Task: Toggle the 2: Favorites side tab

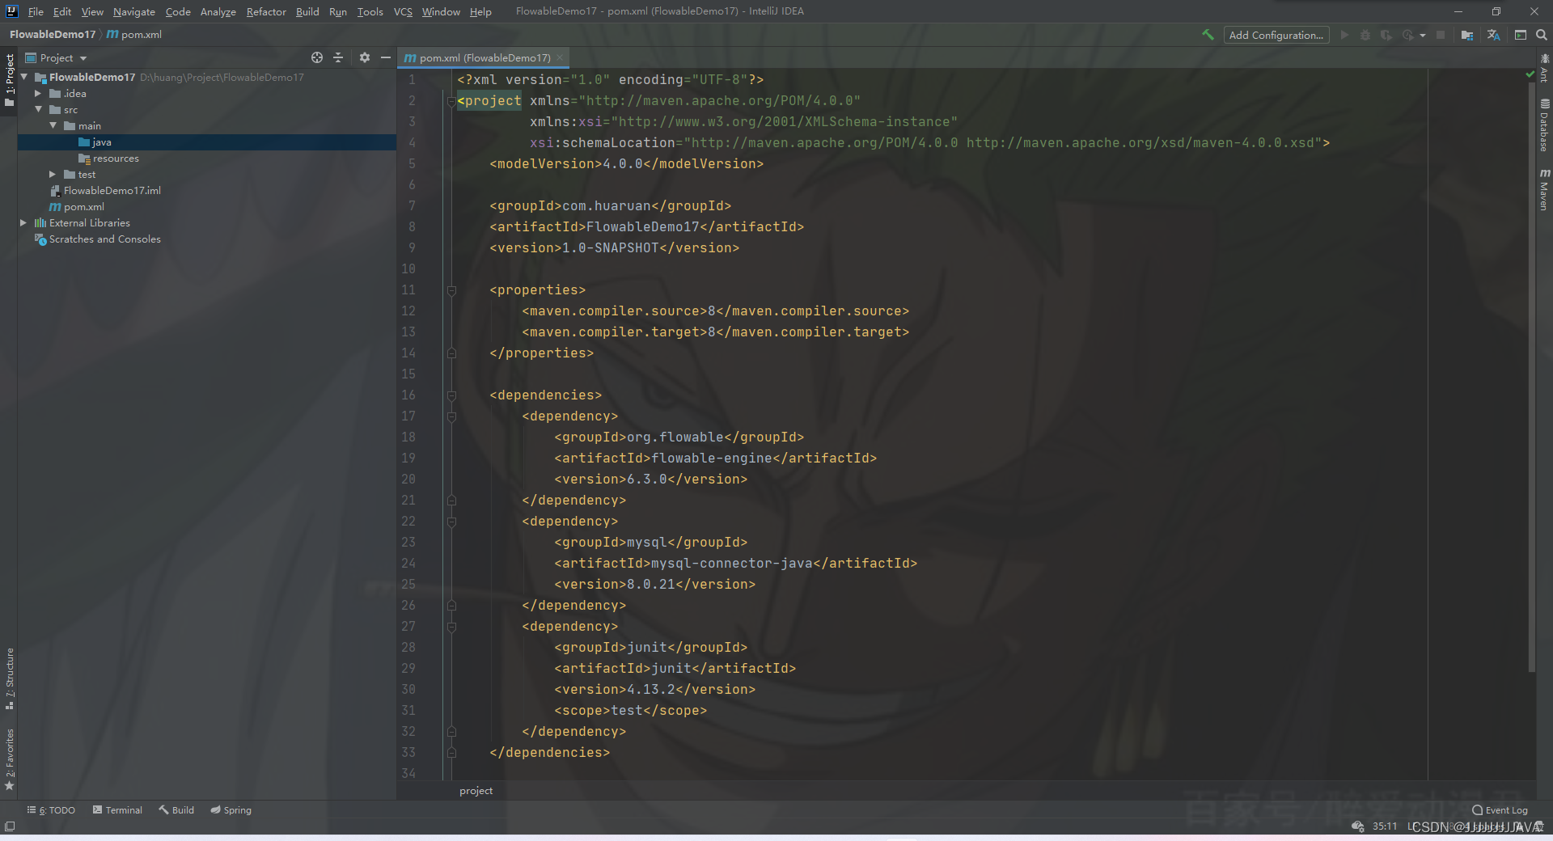Action: (x=9, y=760)
